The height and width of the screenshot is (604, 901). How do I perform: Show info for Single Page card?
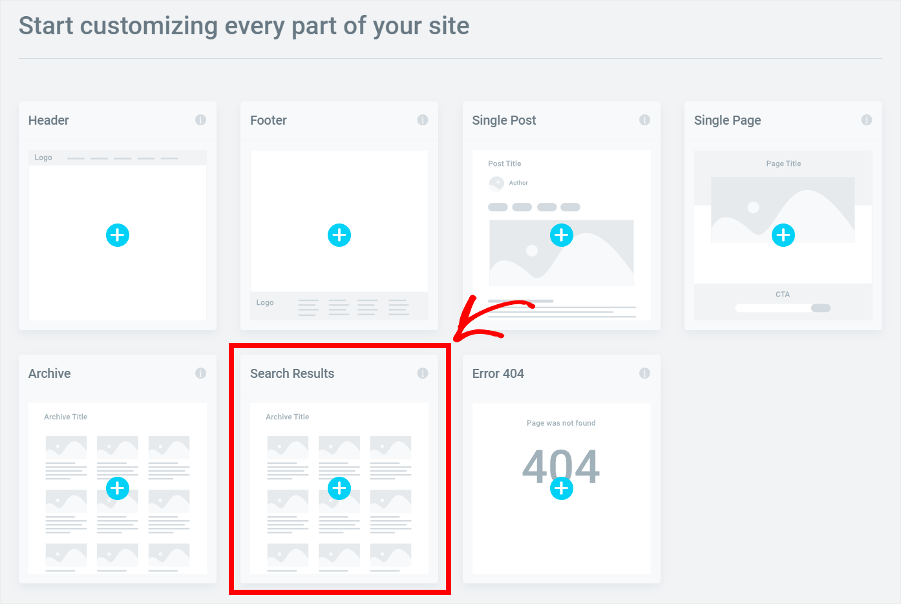[867, 120]
